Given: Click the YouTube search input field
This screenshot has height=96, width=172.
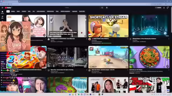Looking at the screenshot, I should tap(82, 8).
